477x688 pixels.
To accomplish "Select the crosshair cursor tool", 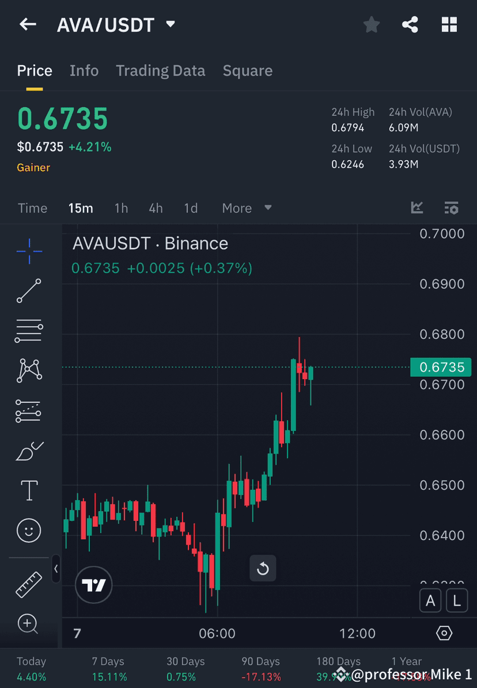I will click(x=29, y=251).
